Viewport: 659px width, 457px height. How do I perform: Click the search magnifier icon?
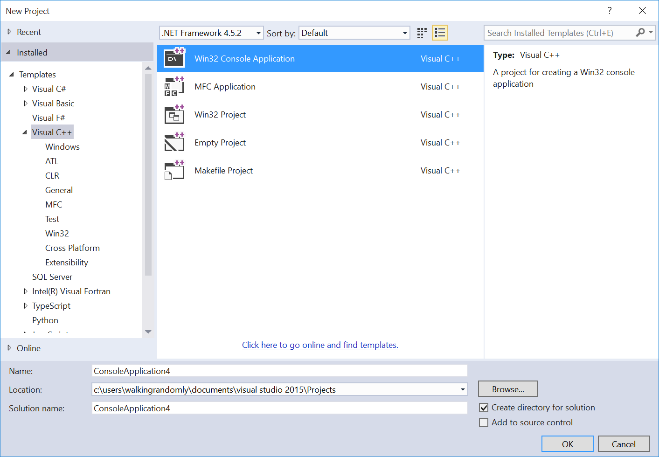[640, 33]
